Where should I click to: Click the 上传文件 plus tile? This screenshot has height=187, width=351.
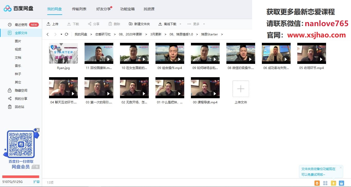(241, 89)
